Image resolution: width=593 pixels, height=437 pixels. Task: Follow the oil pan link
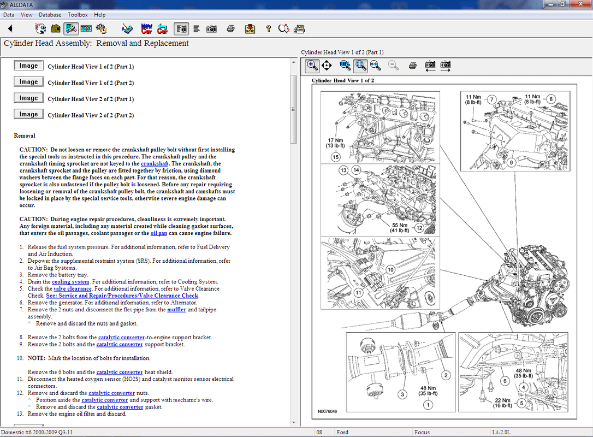[159, 233]
